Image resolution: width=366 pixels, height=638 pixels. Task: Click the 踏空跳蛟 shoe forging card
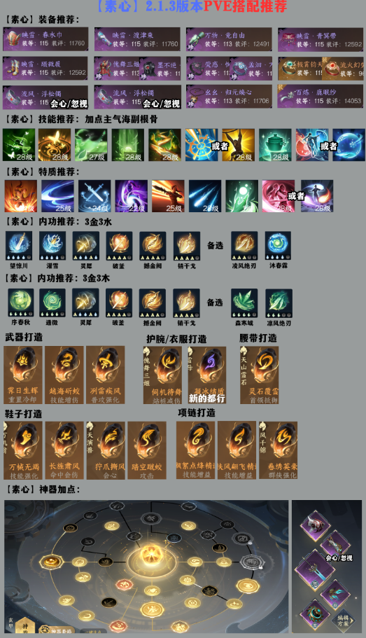pyautogui.click(x=147, y=450)
